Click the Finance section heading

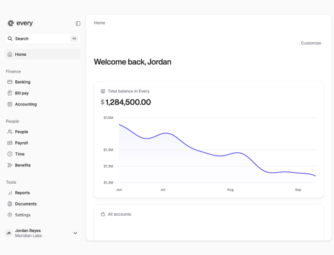(x=13, y=71)
